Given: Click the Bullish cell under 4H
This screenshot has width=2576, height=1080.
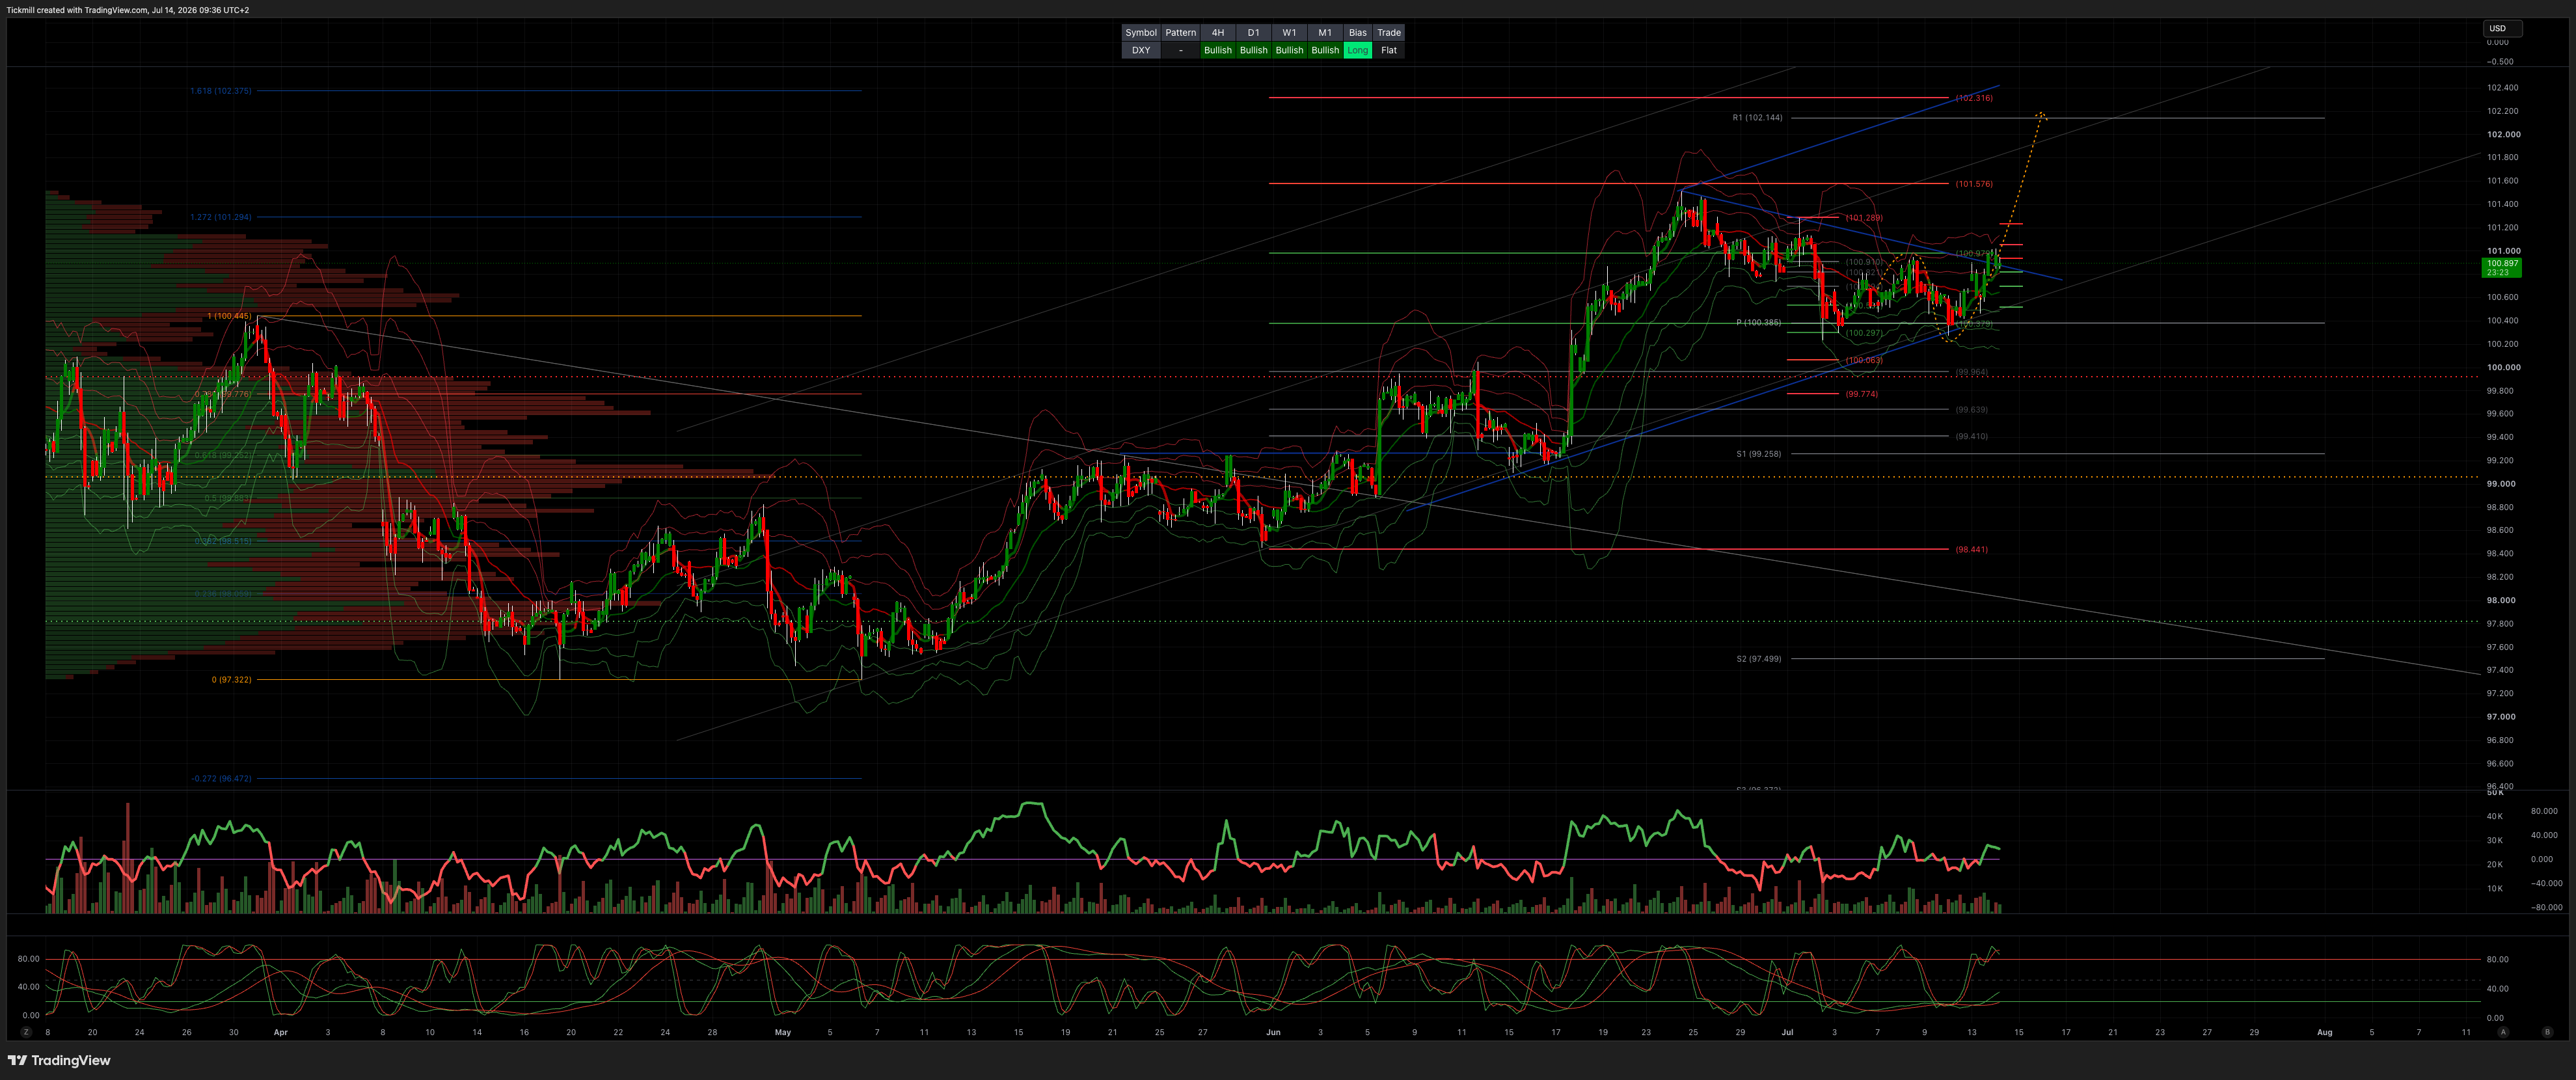Looking at the screenshot, I should (x=1218, y=50).
